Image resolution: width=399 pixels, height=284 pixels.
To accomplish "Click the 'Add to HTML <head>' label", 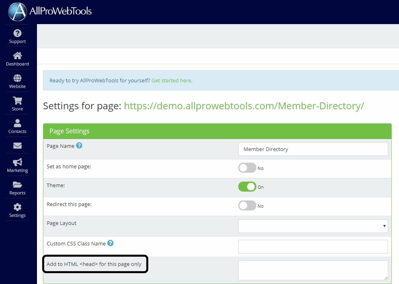I will coord(94,264).
